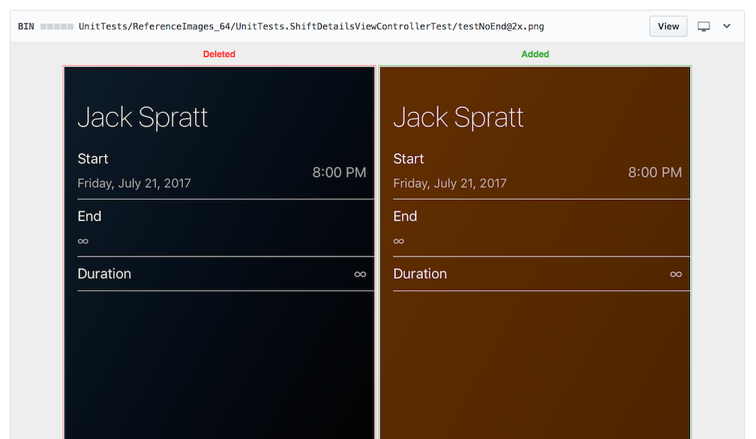
Task: Click End infinity symbol in added image
Action: 399,241
